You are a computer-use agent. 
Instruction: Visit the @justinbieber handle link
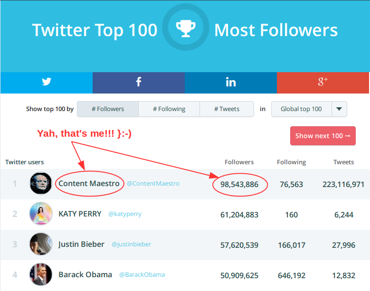pos(132,244)
